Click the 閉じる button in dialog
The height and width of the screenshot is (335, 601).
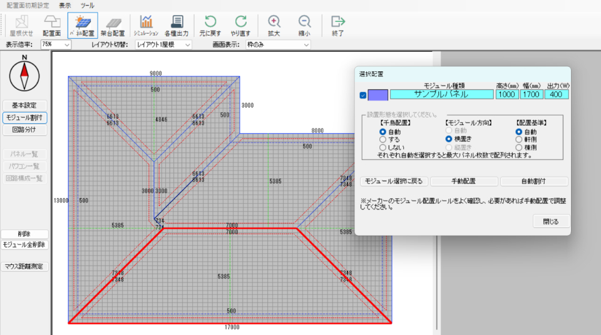pyautogui.click(x=551, y=221)
